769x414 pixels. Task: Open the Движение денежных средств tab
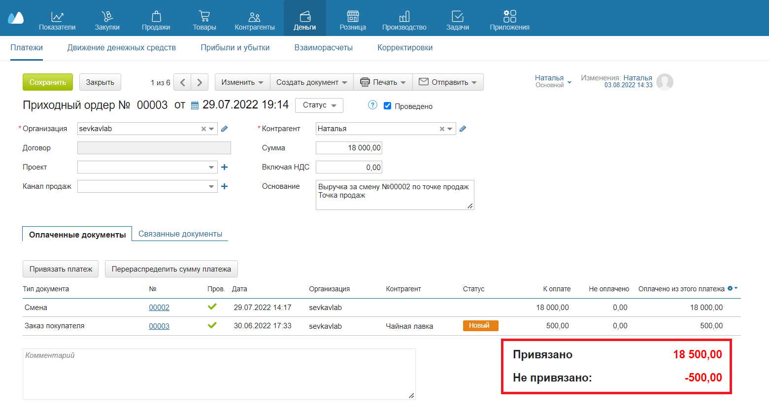(x=122, y=48)
